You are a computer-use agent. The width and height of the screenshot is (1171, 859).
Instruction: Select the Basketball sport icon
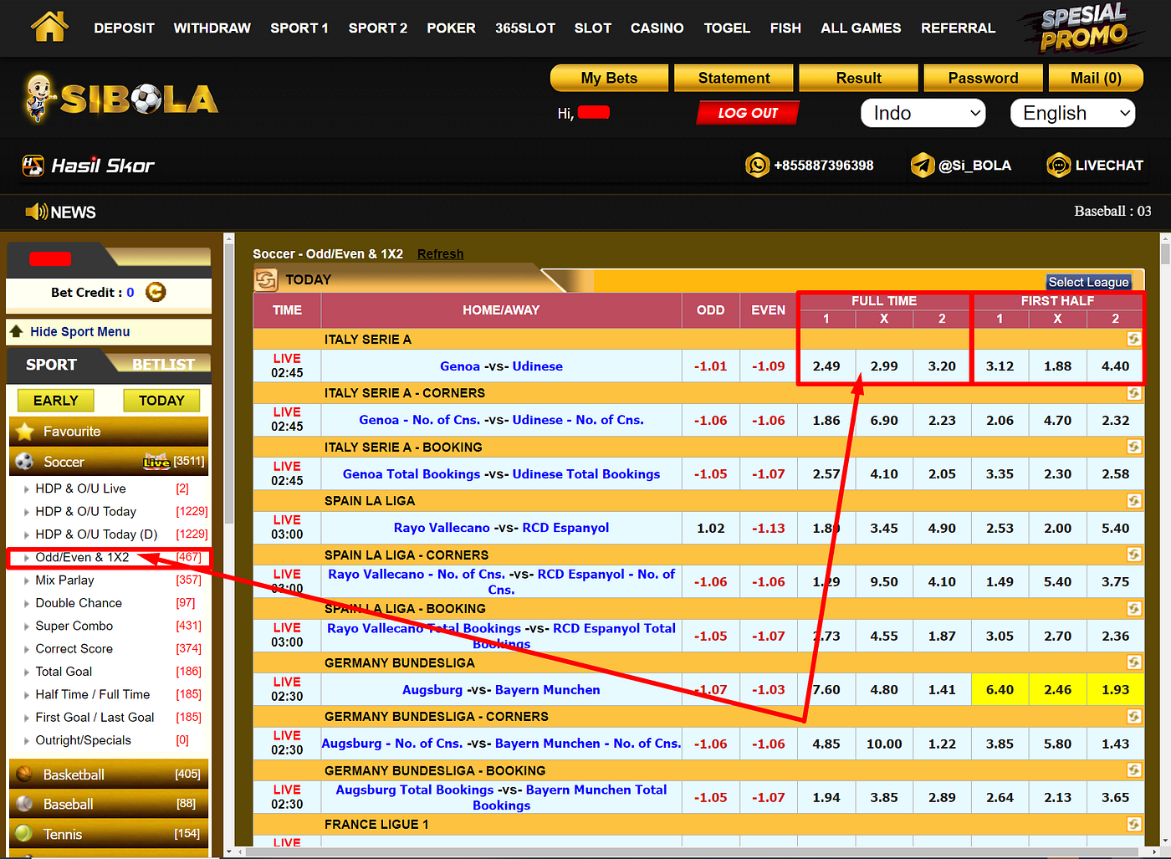click(24, 775)
